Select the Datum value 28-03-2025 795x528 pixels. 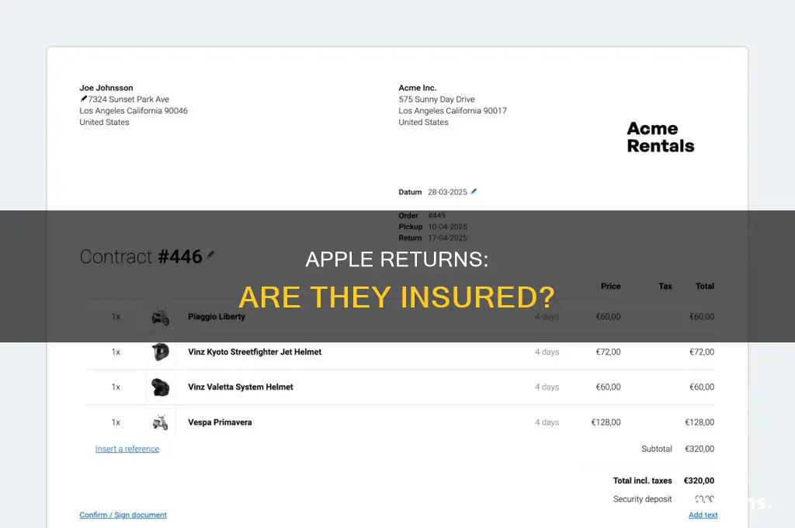(x=447, y=193)
